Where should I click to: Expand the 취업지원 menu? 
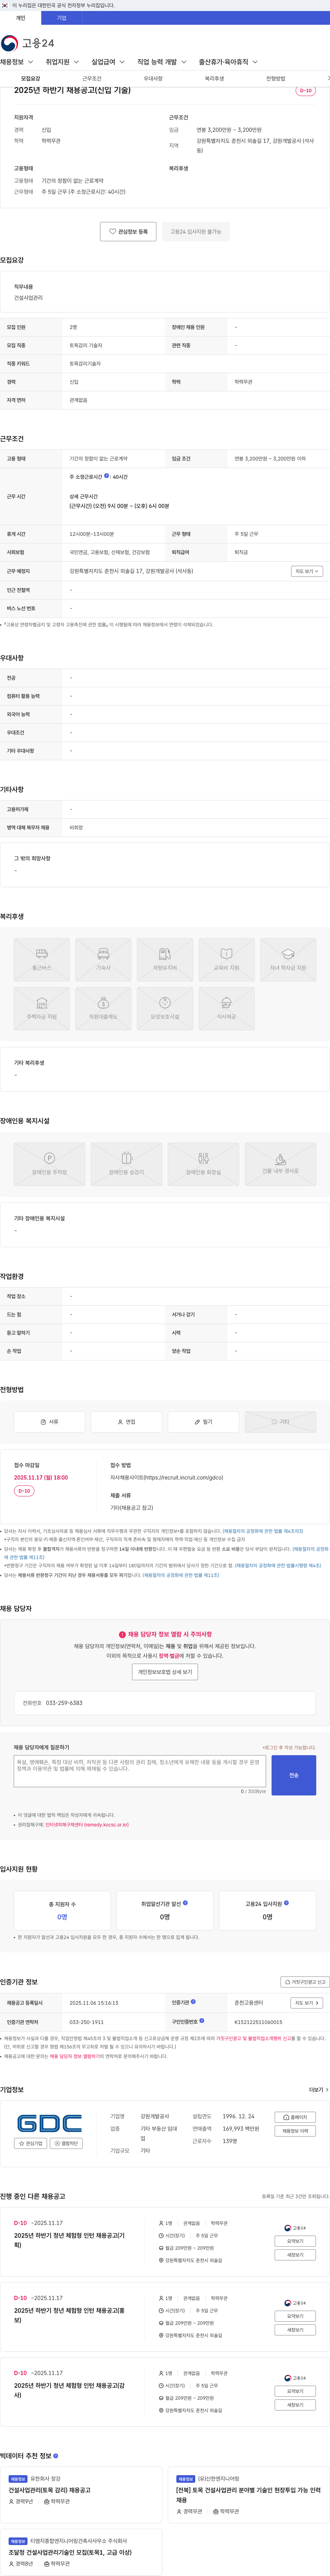pos(62,62)
